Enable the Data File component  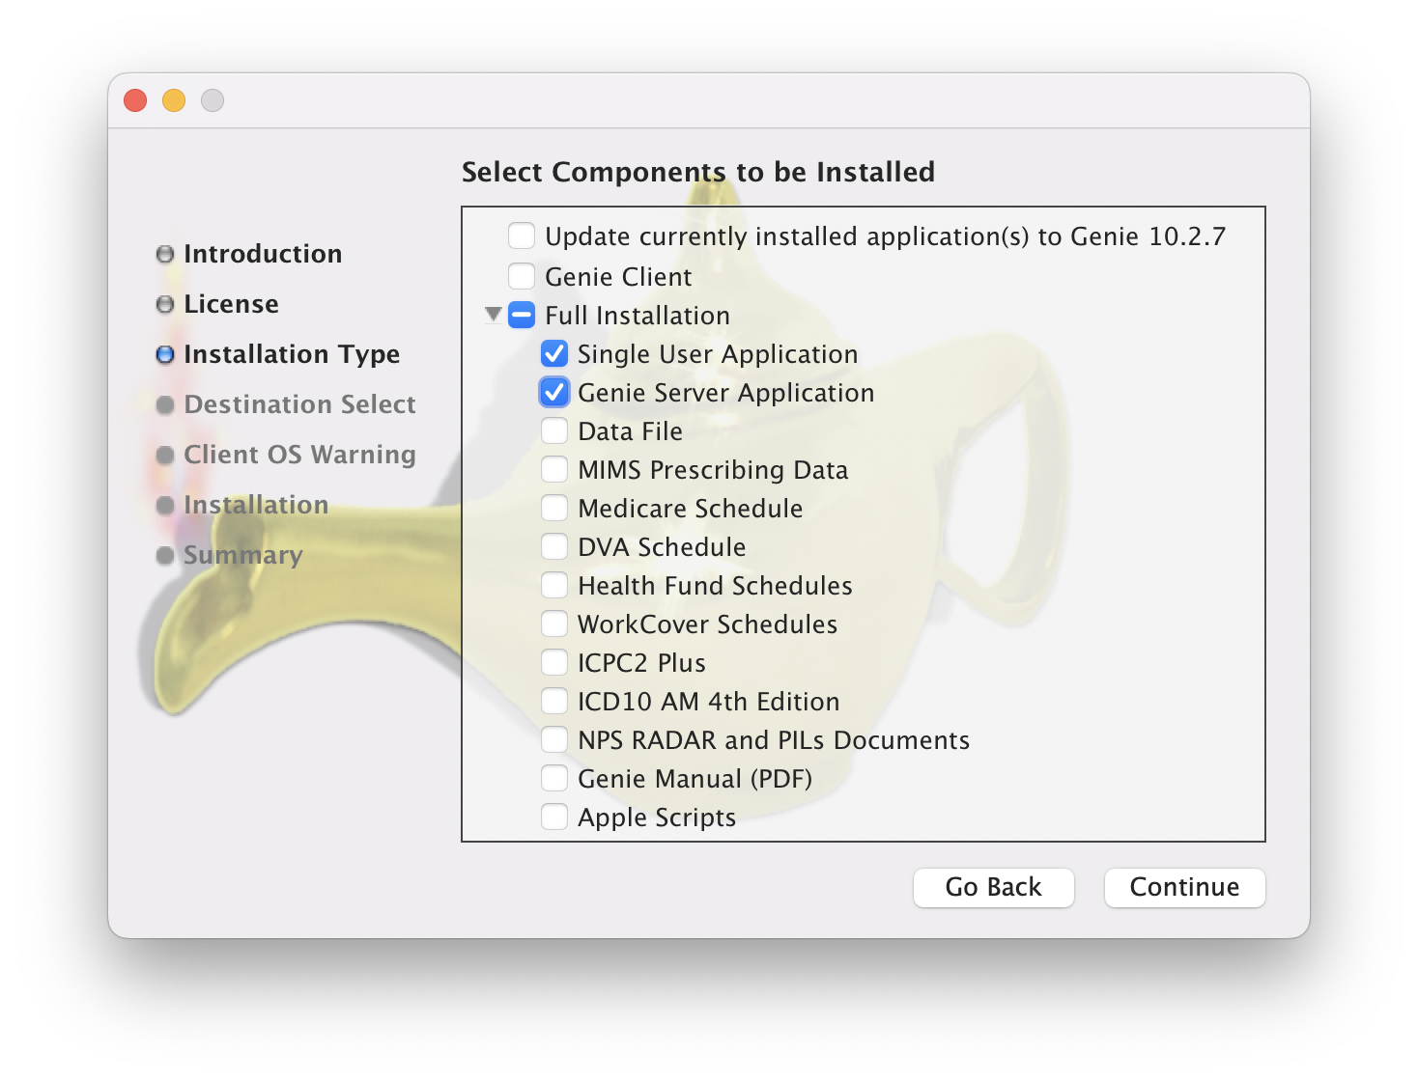click(554, 430)
